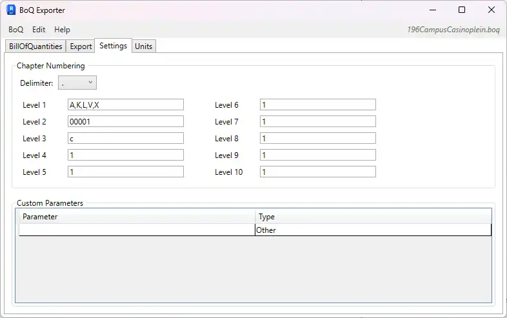This screenshot has height=318, width=507.
Task: Click the empty Parameter cell in first row
Action: pos(137,230)
